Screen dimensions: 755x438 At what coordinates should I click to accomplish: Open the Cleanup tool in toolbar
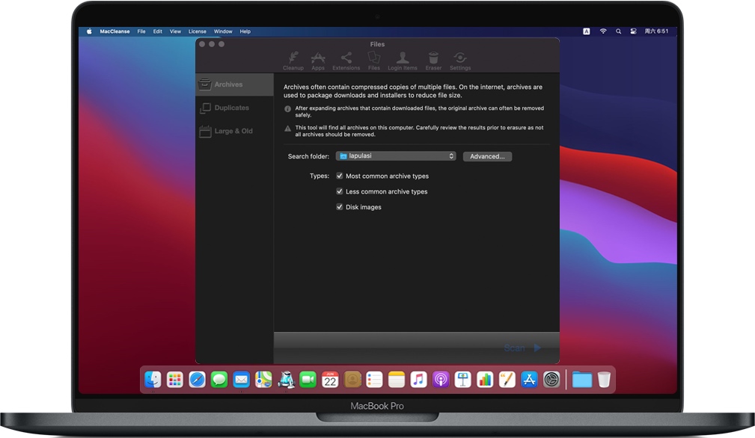(293, 61)
